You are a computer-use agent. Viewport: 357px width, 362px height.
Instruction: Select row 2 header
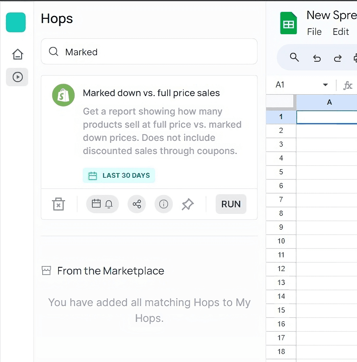tap(281, 131)
